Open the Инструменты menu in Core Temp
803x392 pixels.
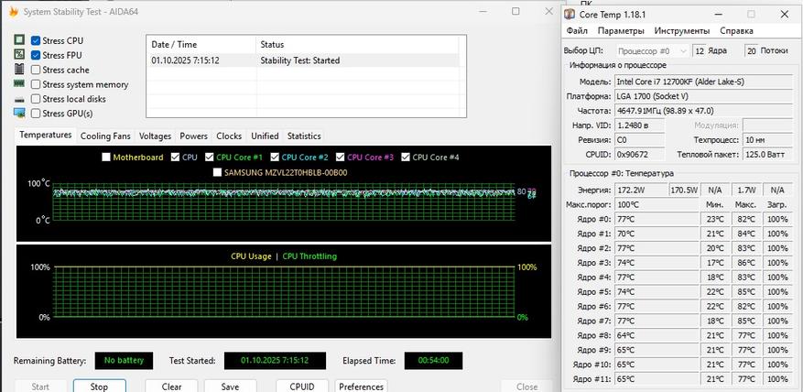click(682, 31)
